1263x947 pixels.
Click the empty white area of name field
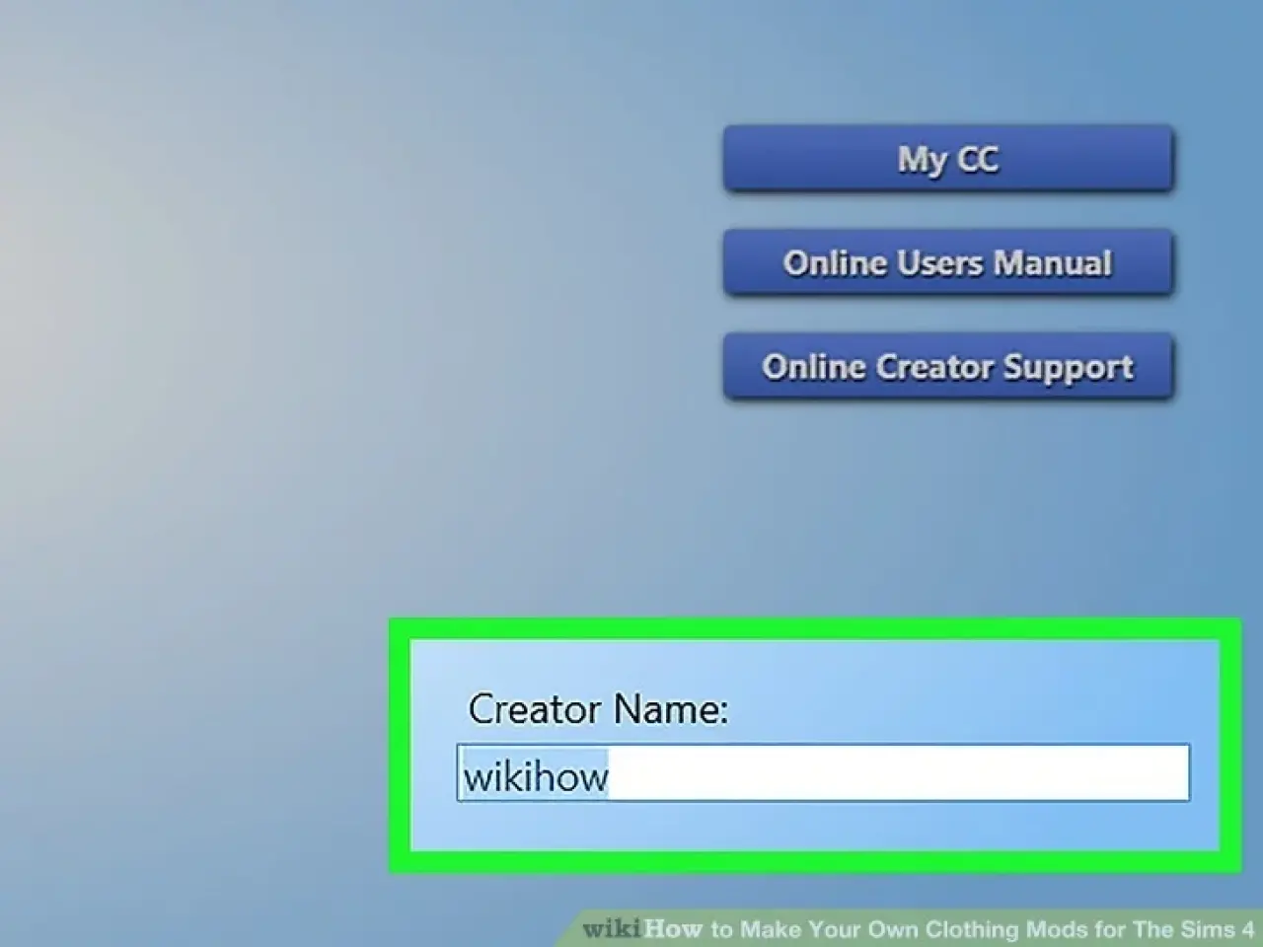(888, 772)
